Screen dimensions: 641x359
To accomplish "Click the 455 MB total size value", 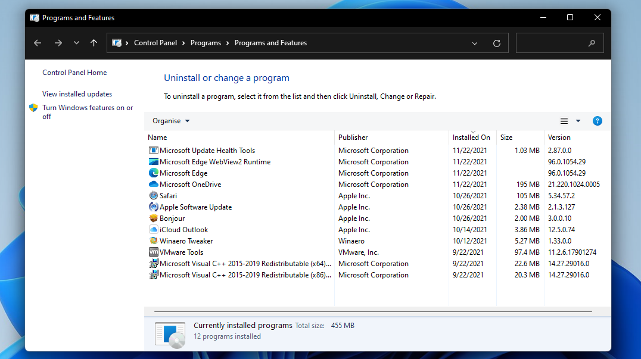I will pyautogui.click(x=343, y=326).
